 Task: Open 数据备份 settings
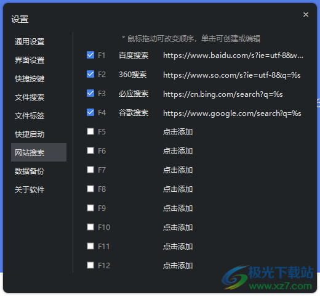click(x=30, y=171)
